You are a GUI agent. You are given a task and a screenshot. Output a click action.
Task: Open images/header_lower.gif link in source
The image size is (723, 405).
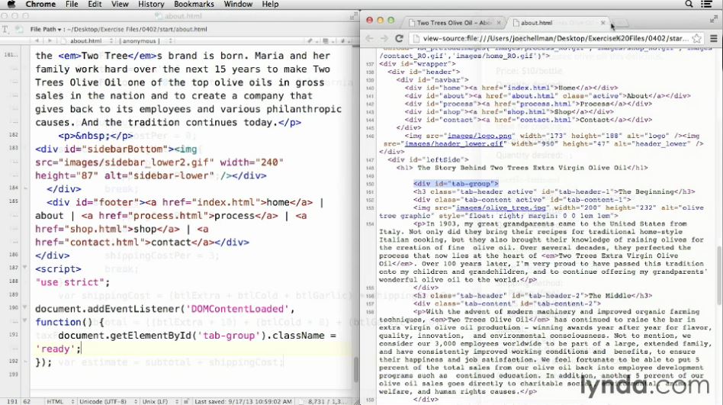click(454, 144)
